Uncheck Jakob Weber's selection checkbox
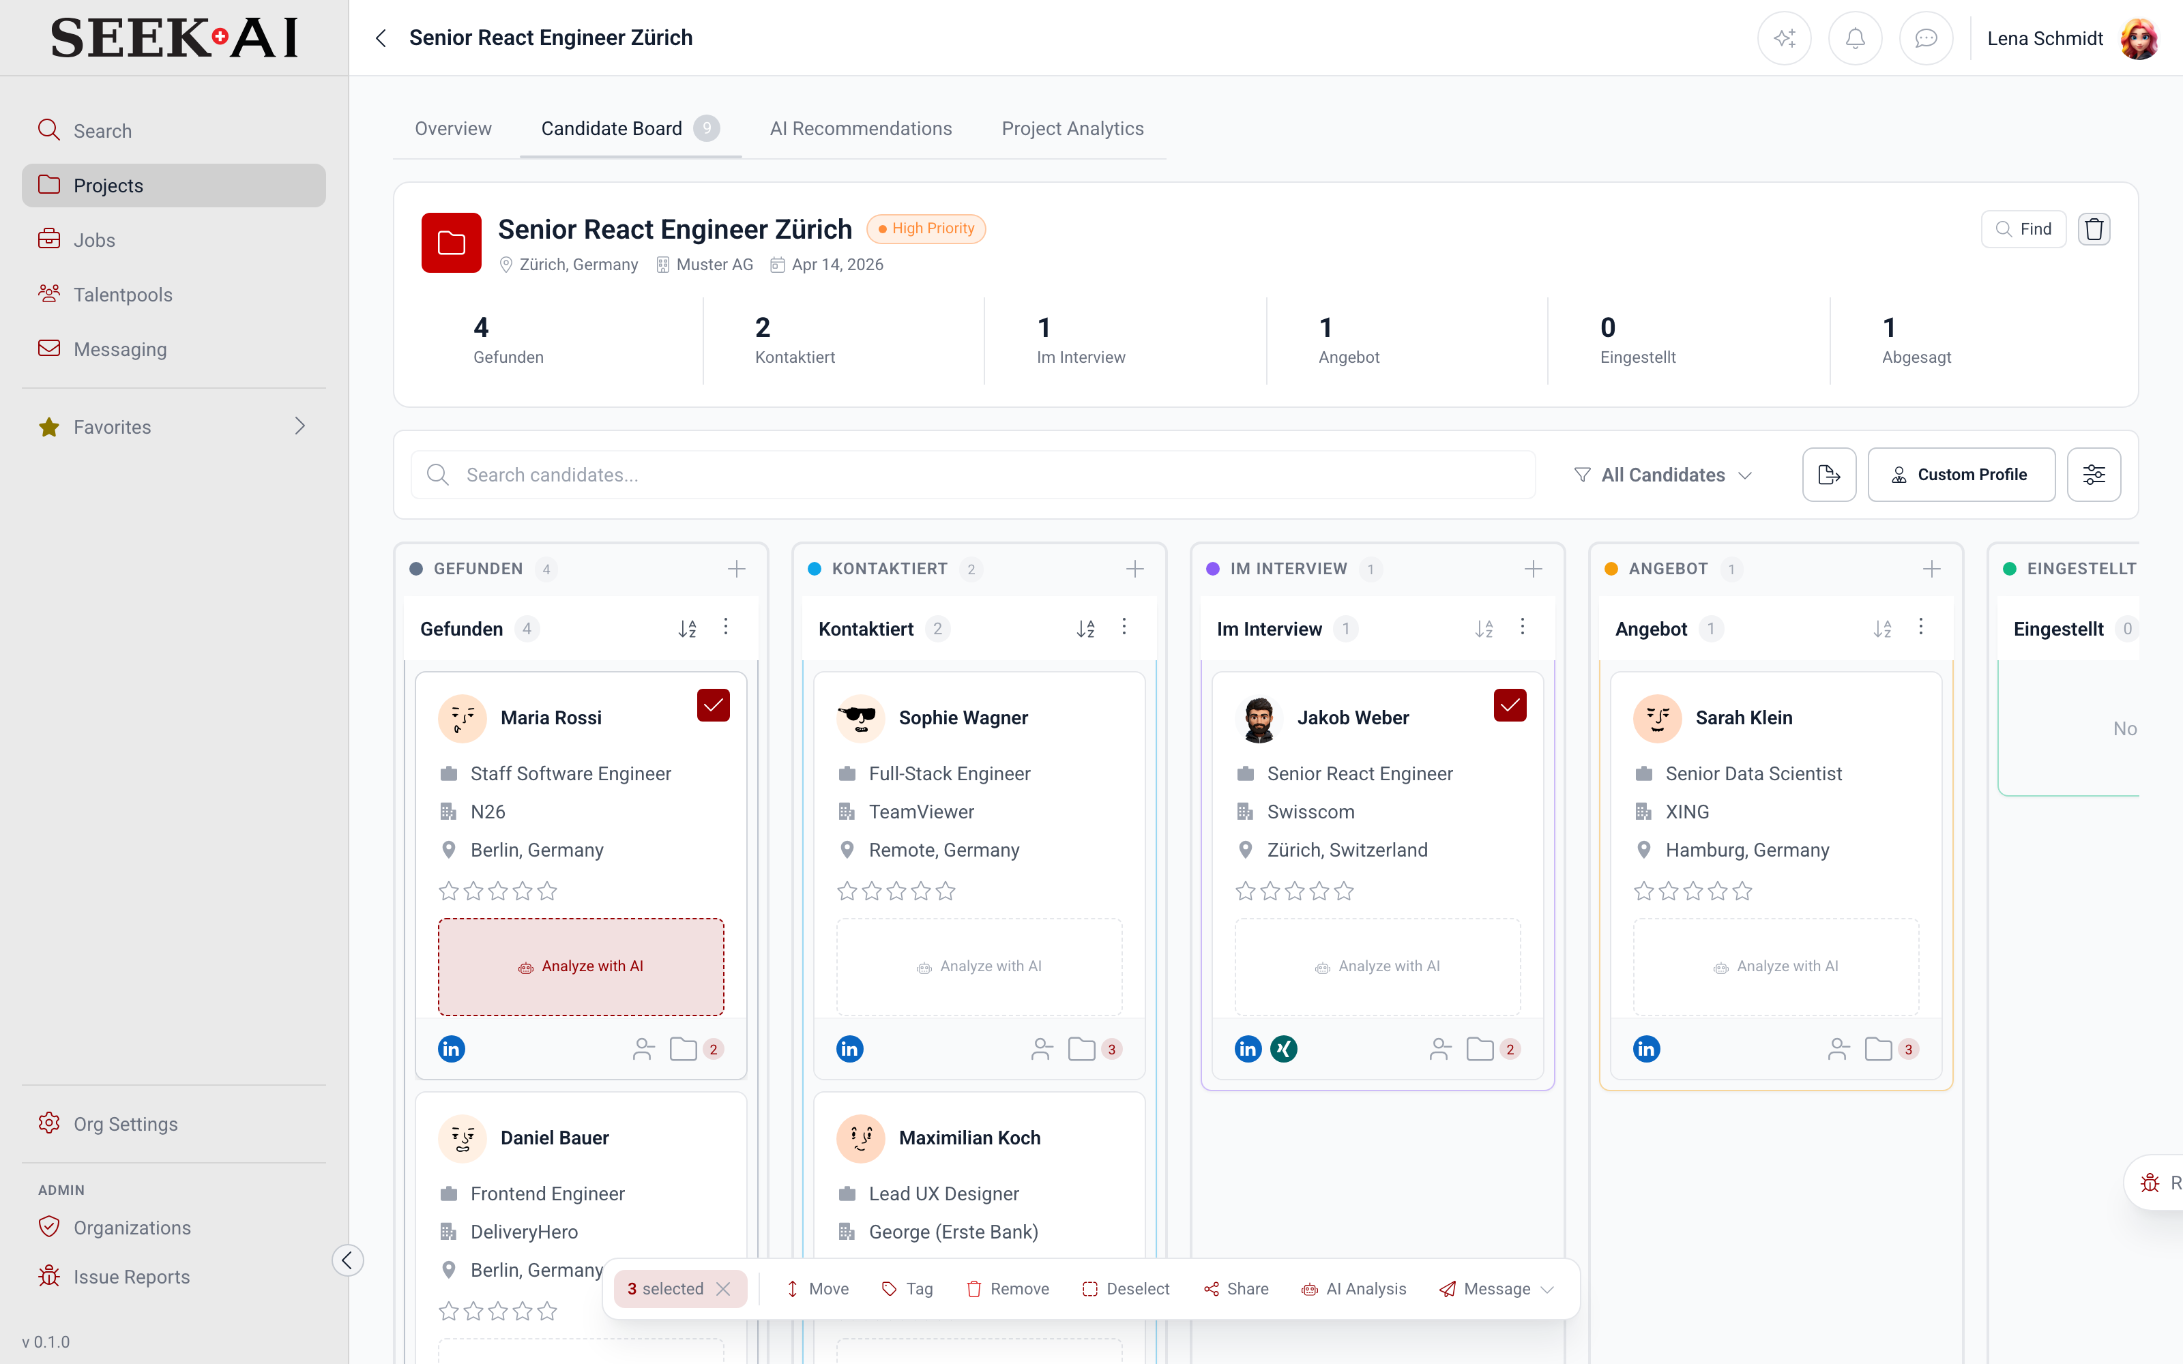The height and width of the screenshot is (1364, 2183). [x=1509, y=705]
